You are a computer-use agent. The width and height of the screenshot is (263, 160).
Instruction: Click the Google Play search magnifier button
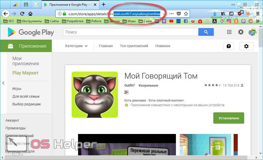point(206,32)
